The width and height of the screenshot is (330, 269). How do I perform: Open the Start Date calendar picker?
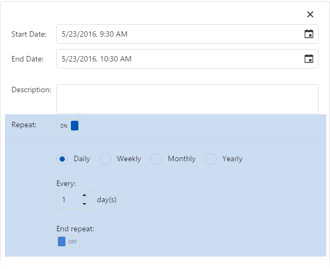point(308,34)
